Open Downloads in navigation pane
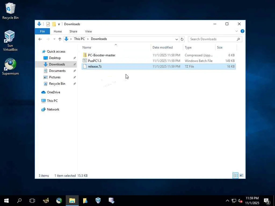Image resolution: width=275 pixels, height=206 pixels. pos(57,64)
